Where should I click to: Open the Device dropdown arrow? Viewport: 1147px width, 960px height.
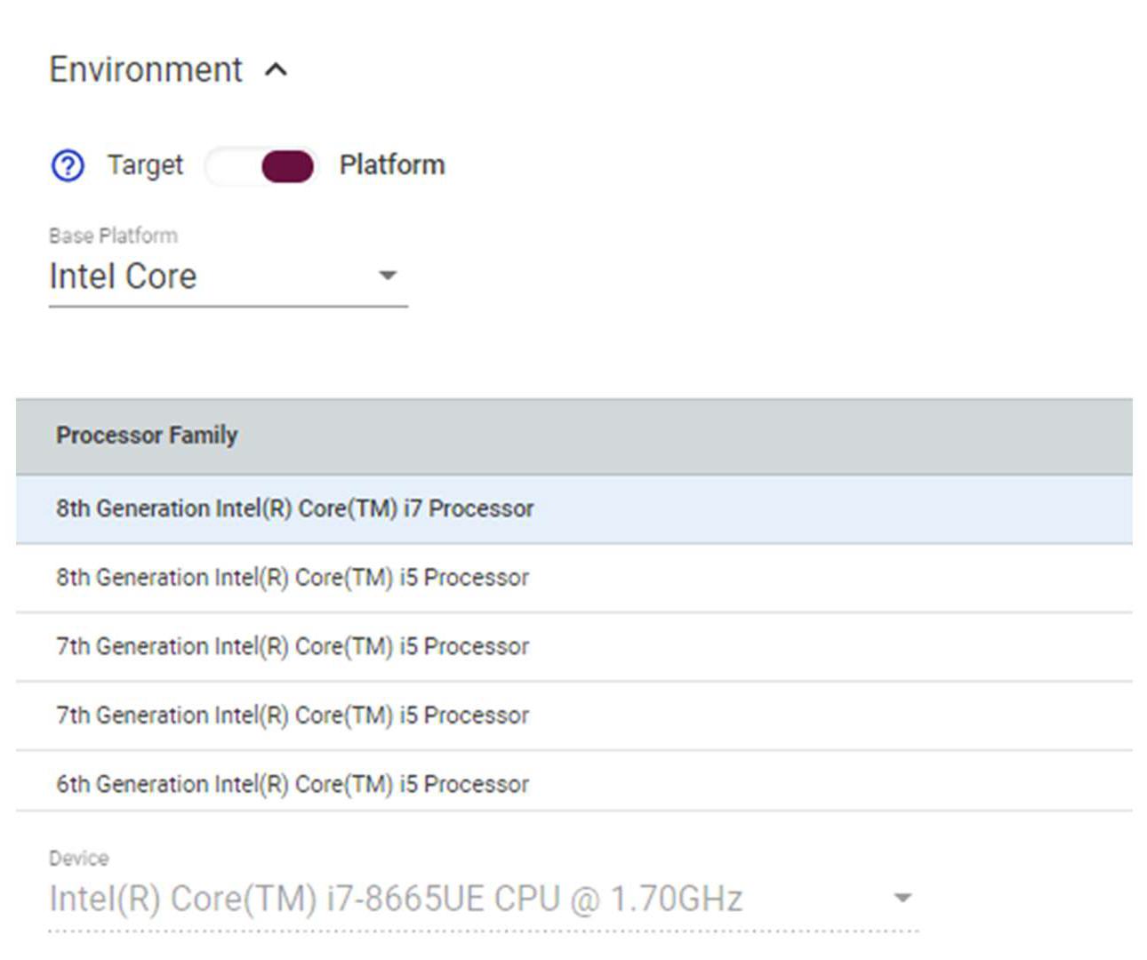tap(902, 898)
